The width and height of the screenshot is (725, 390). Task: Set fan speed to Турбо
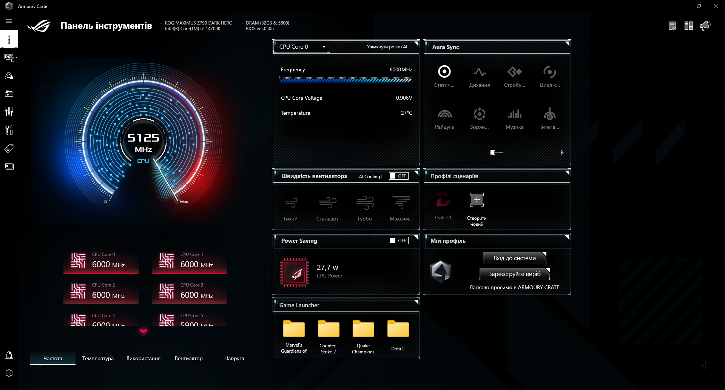364,208
